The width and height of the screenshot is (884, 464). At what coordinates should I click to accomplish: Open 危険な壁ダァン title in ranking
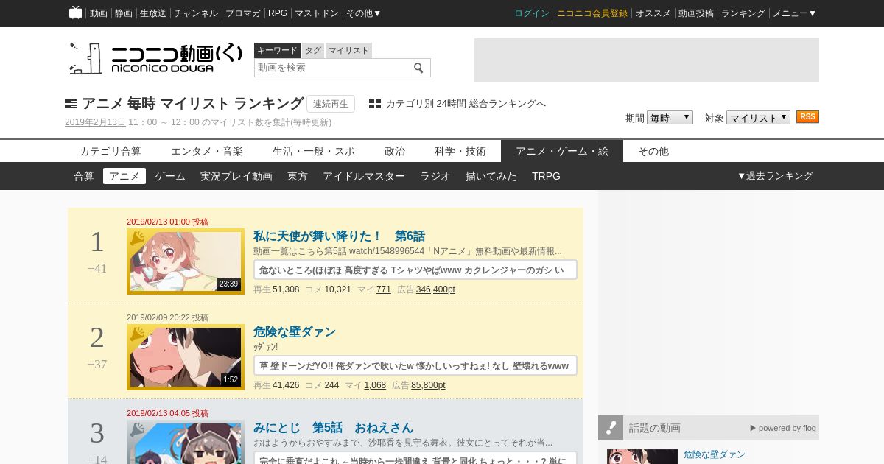tap(295, 331)
